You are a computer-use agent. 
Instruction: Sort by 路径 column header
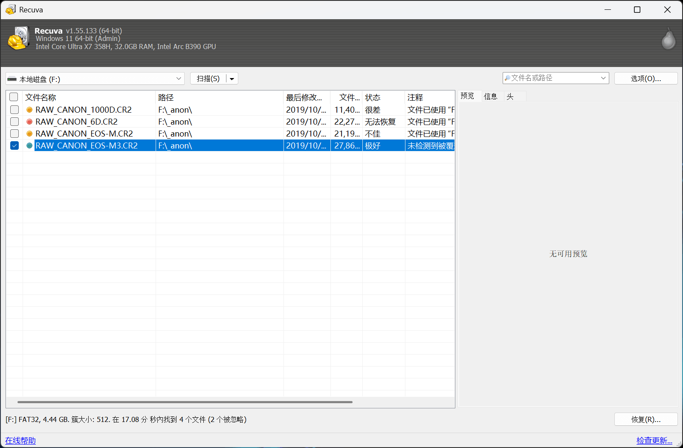pyautogui.click(x=220, y=97)
